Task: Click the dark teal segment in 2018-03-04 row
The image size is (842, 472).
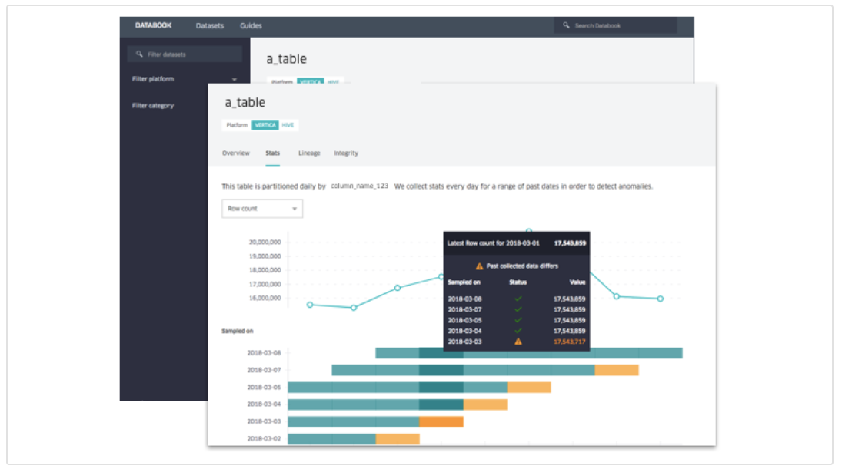Action: coord(441,404)
